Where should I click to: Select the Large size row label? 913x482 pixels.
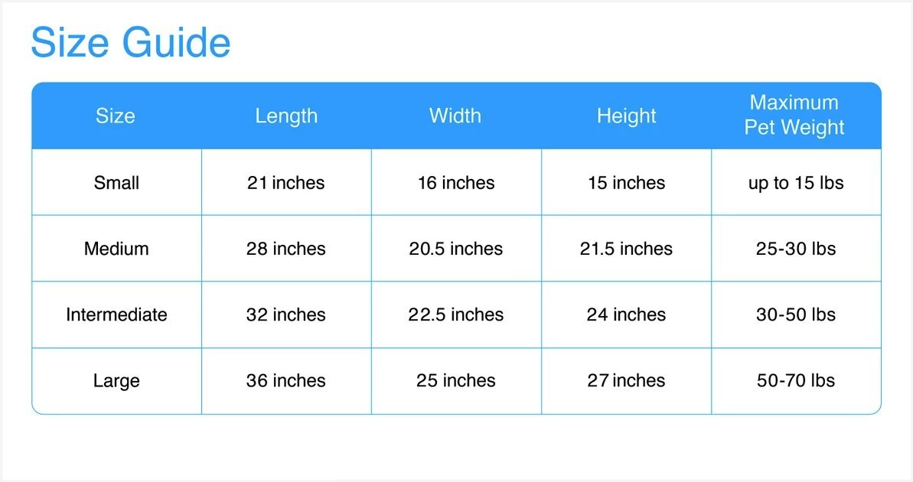point(116,380)
